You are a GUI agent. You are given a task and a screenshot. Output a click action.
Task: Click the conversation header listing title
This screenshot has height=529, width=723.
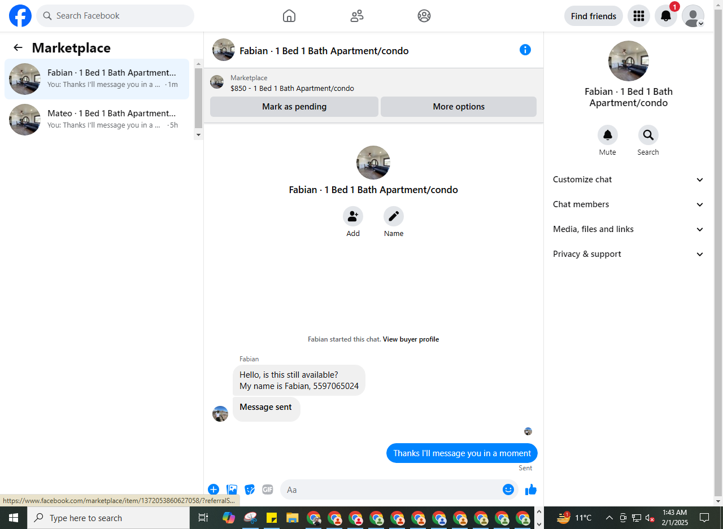[324, 51]
